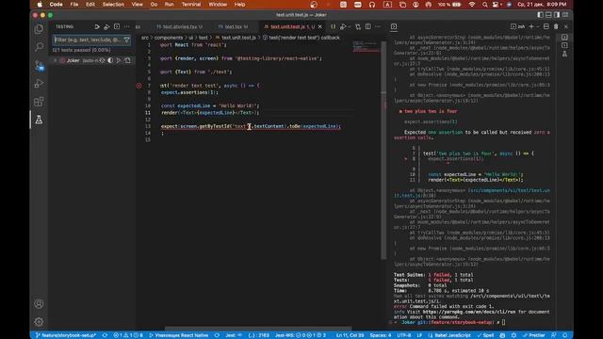Open the Accounts menu in the activity bar

click(x=39, y=303)
